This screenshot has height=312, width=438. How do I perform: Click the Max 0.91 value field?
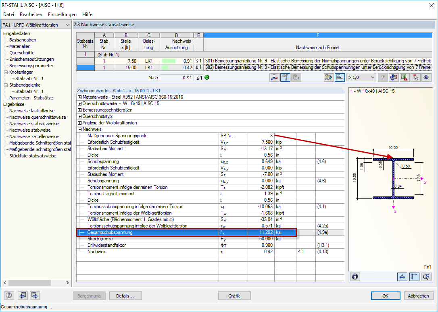177,78
